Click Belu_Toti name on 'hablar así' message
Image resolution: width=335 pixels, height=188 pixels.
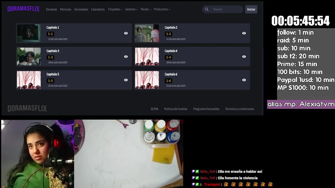[x=208, y=172]
